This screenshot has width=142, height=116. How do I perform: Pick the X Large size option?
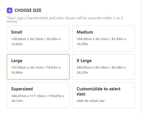(x=104, y=67)
